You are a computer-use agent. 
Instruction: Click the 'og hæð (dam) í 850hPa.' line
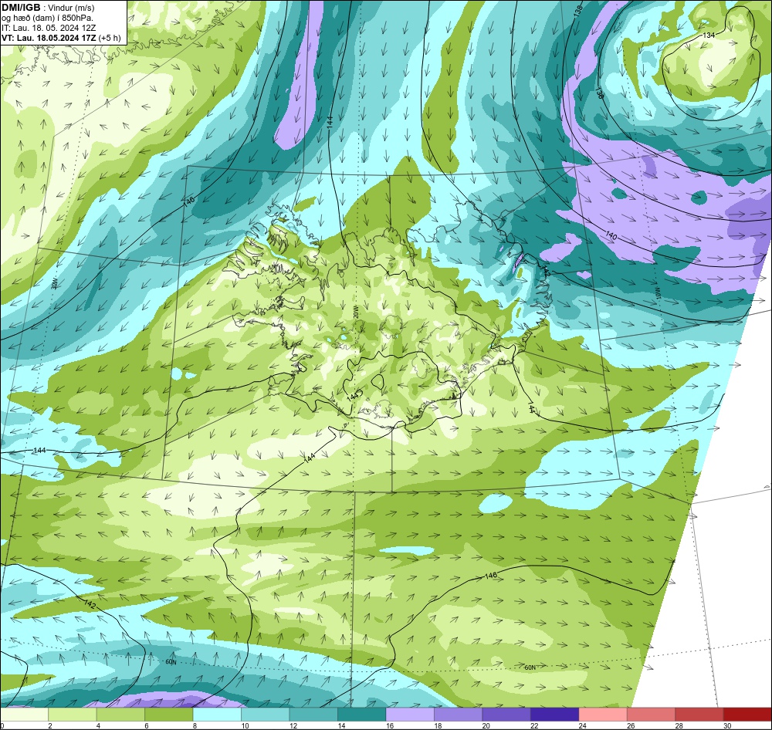click(x=47, y=19)
